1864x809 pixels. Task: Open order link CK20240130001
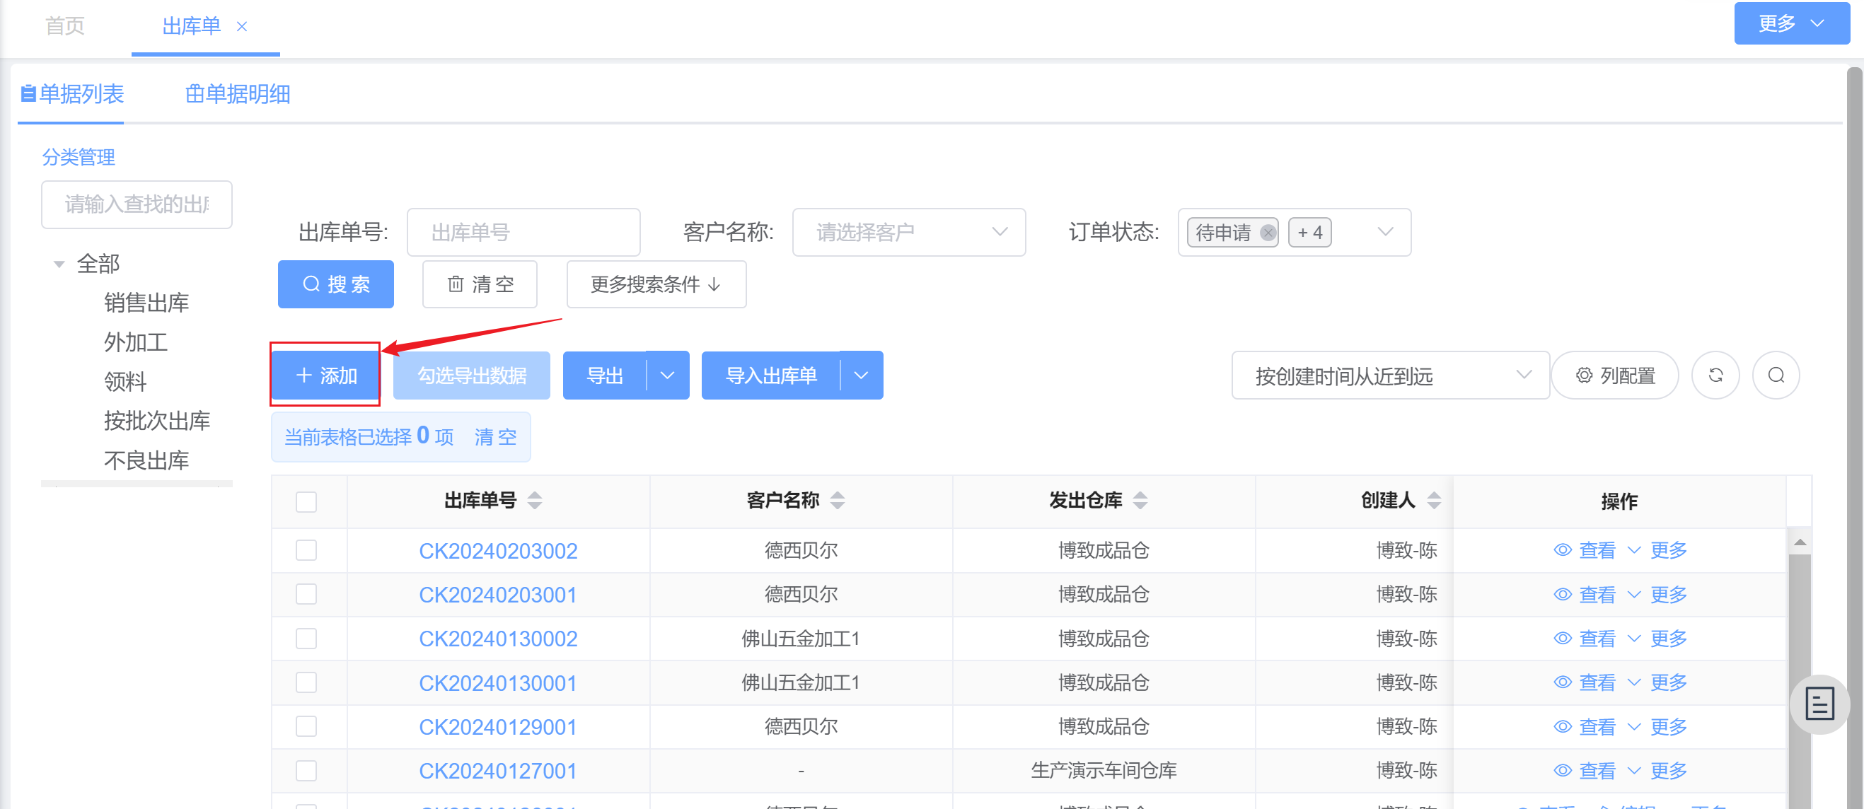pos(498,682)
